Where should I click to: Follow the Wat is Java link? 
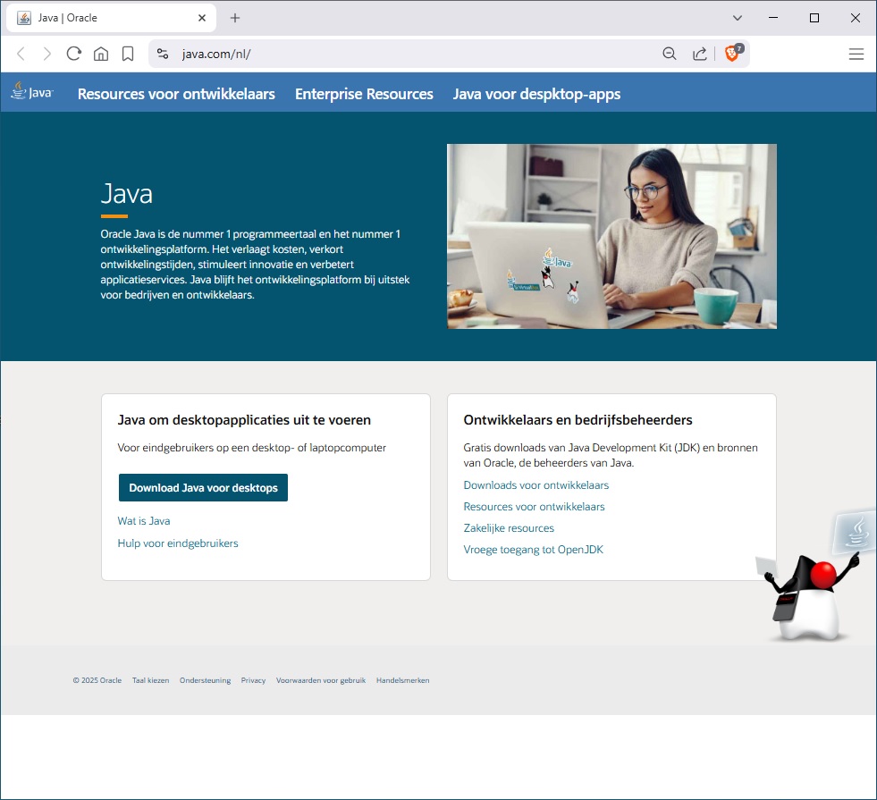click(144, 521)
